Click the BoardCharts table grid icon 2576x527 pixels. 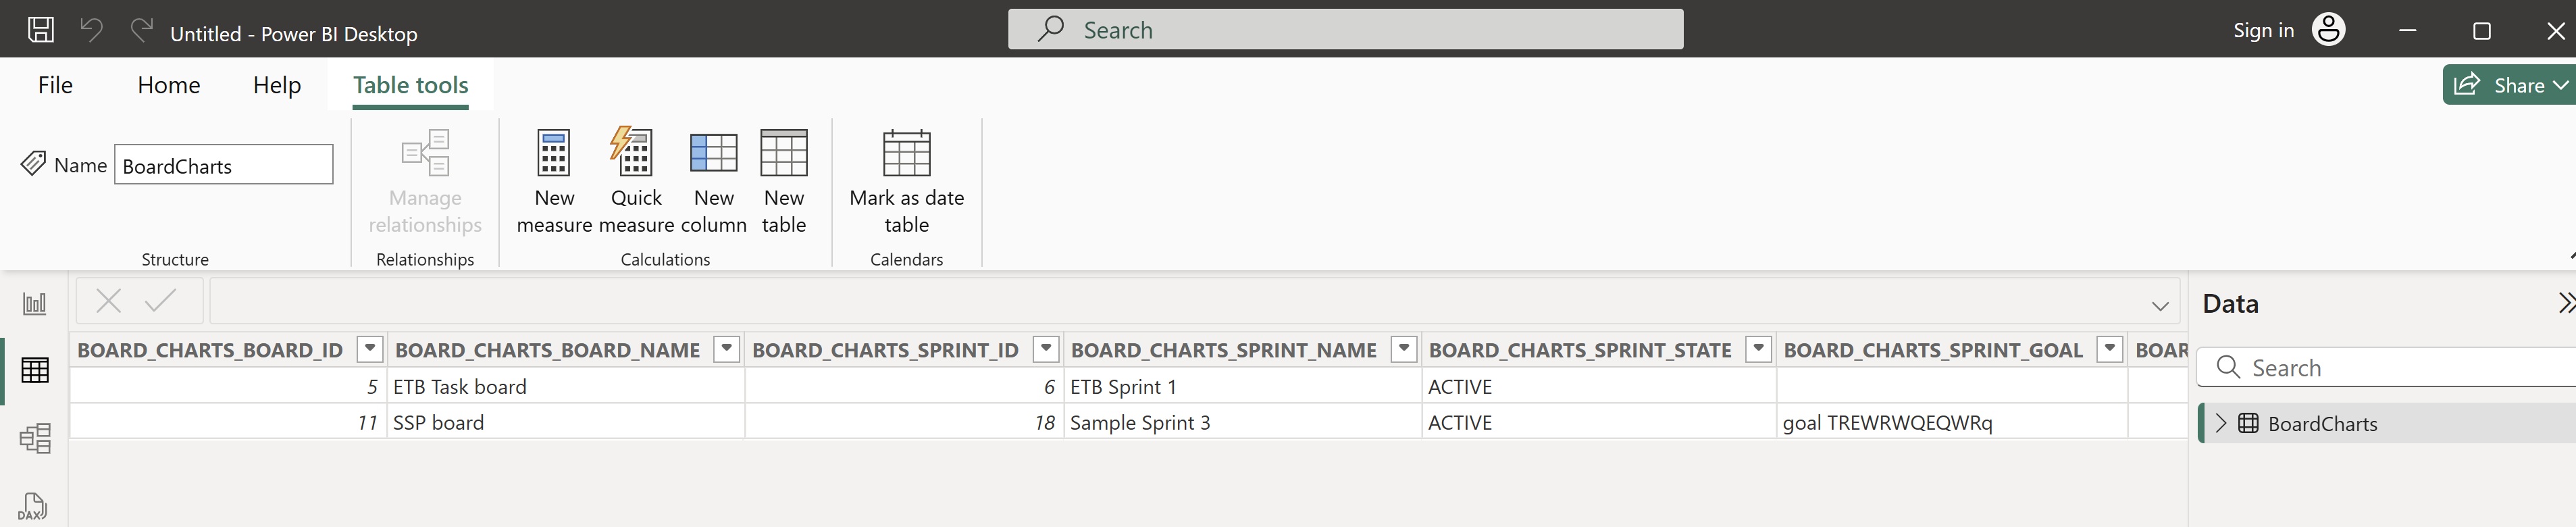(2248, 423)
